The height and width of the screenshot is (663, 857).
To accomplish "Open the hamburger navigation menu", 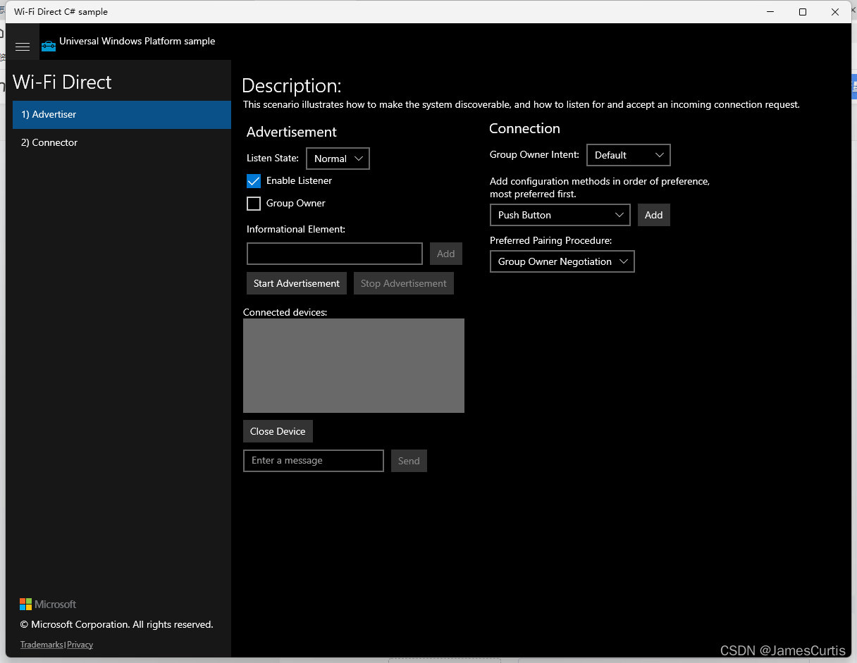I will click(23, 47).
